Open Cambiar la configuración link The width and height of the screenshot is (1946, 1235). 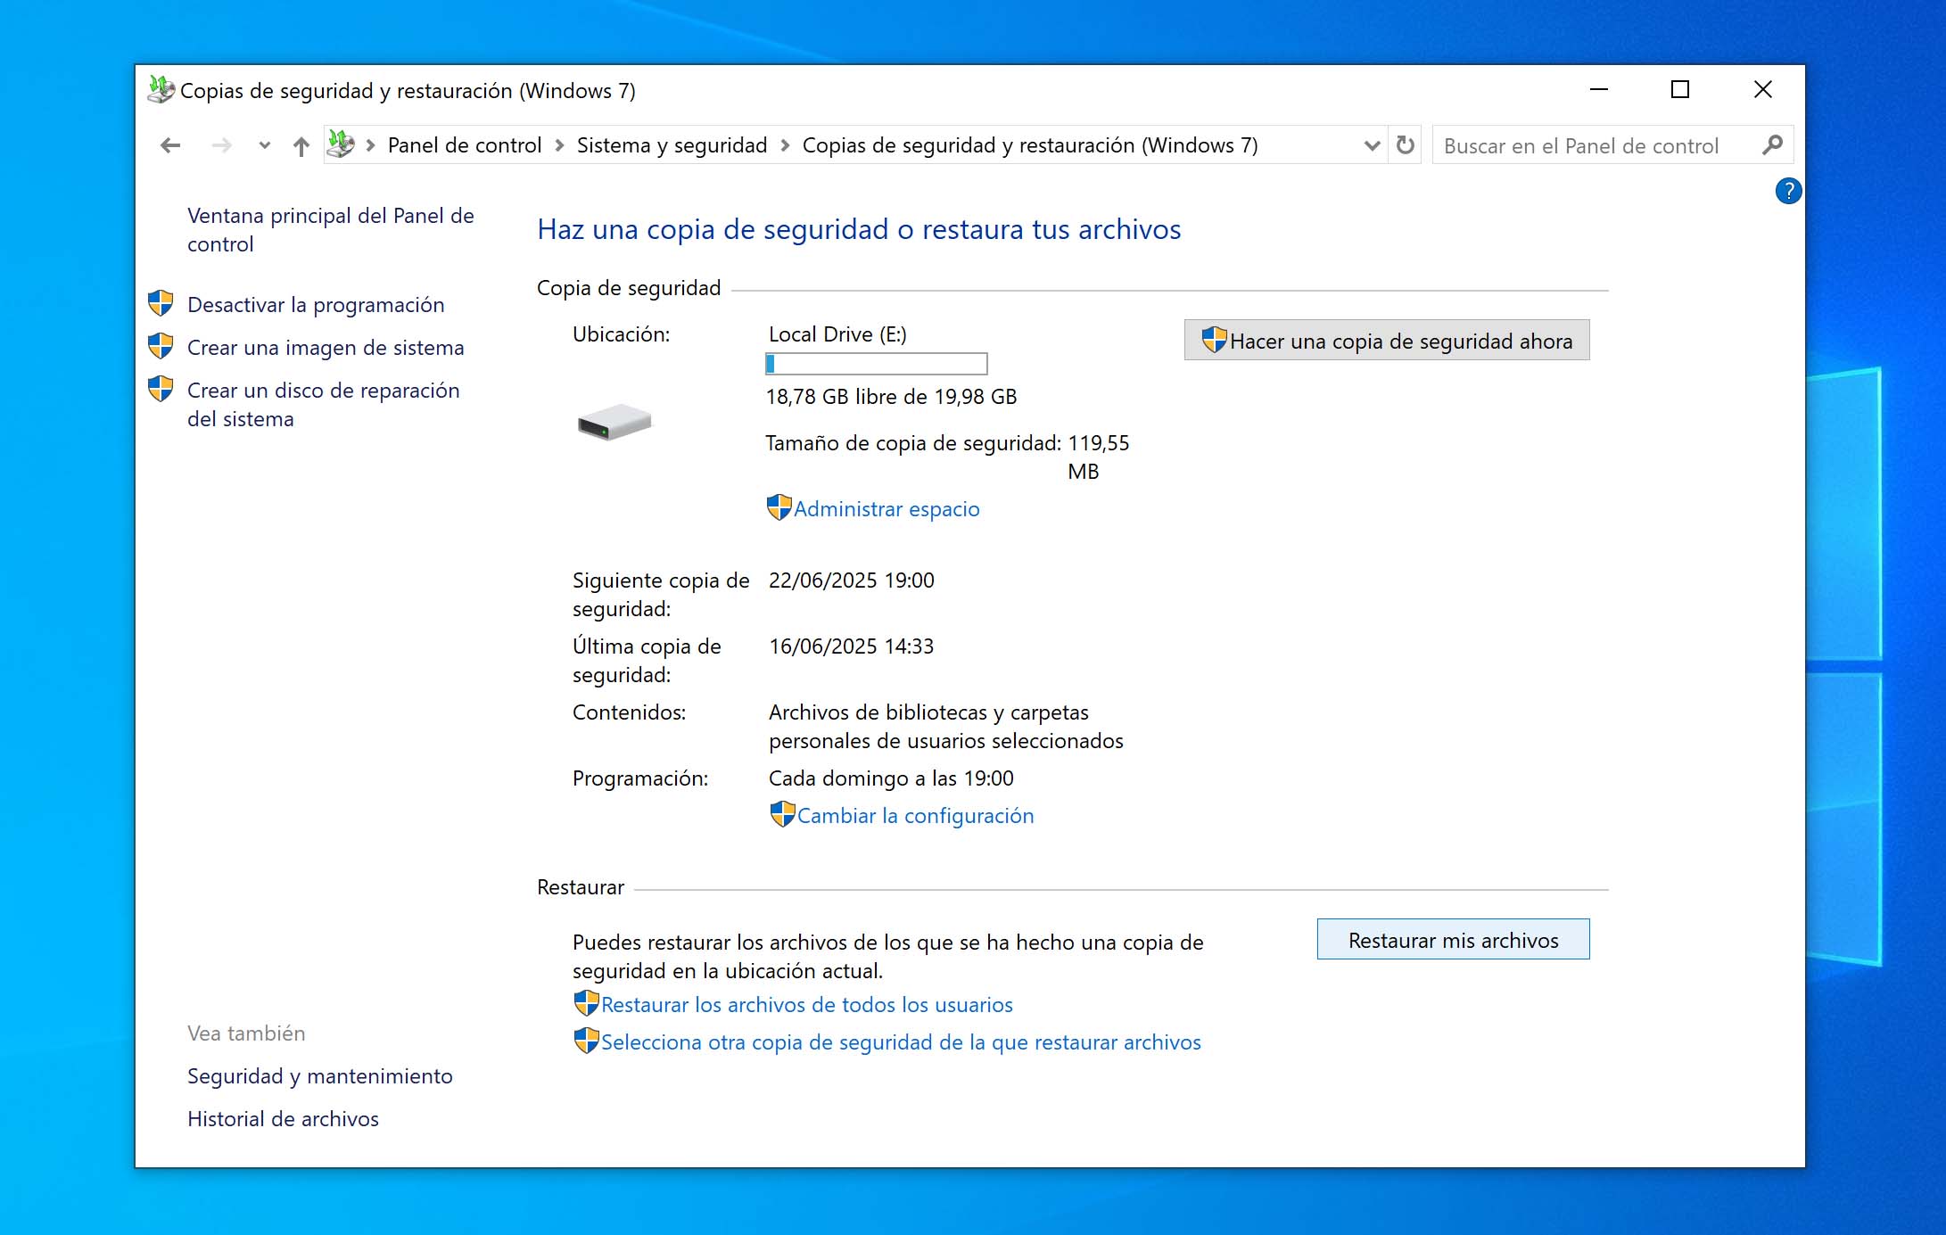pos(916,816)
